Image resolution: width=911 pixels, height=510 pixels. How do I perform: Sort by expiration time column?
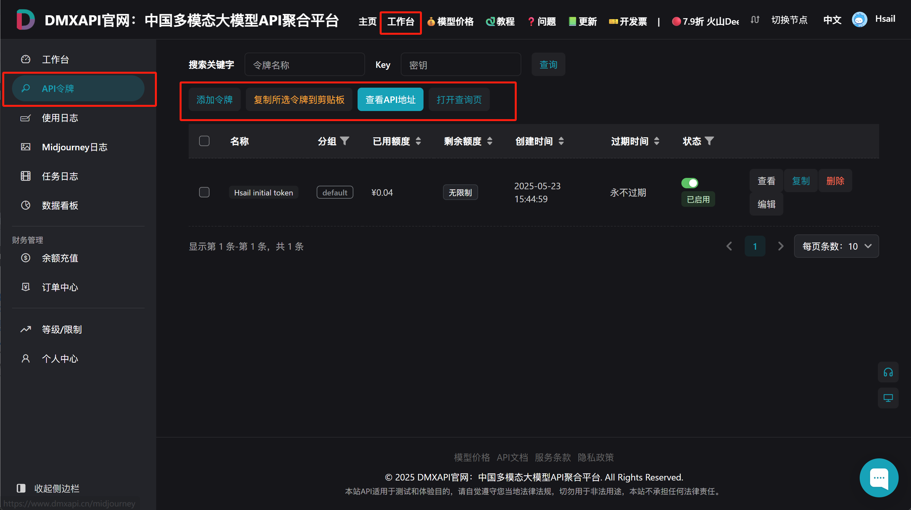click(x=657, y=141)
